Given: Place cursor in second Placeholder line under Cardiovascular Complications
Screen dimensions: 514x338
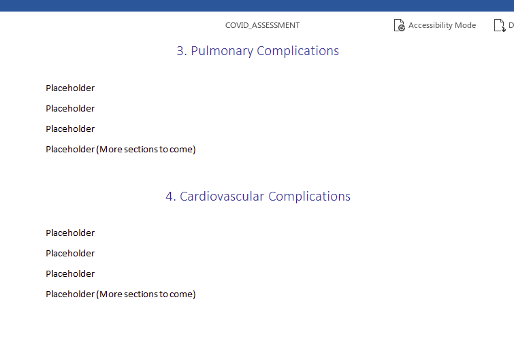Looking at the screenshot, I should click(70, 253).
